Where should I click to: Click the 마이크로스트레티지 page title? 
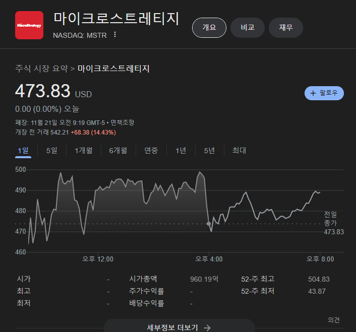pyautogui.click(x=116, y=18)
